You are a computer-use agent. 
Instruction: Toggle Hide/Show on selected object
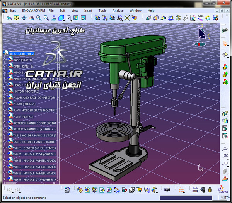pos(76,18)
